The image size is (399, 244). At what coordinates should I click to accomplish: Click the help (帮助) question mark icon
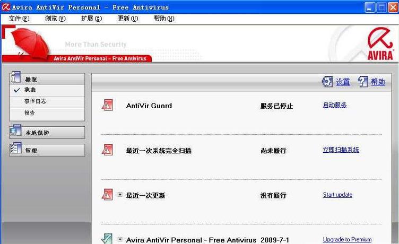(x=363, y=82)
